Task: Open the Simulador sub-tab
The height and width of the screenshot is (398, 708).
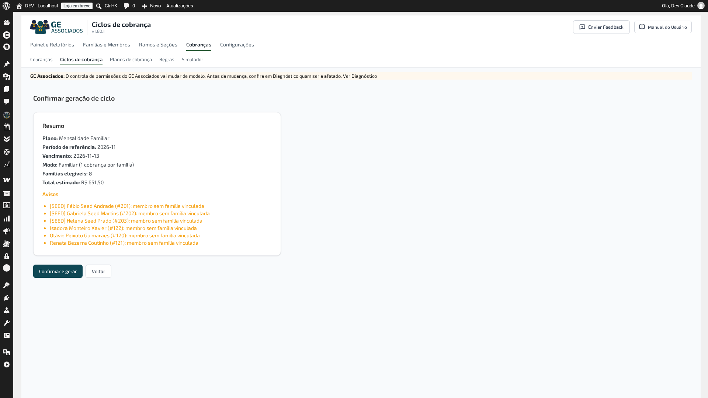Action: point(192,59)
